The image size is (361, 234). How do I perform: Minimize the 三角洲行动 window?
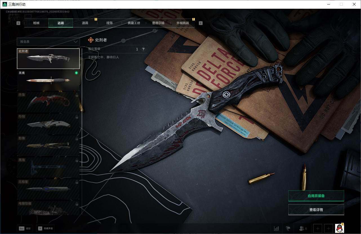pyautogui.click(x=329, y=4)
